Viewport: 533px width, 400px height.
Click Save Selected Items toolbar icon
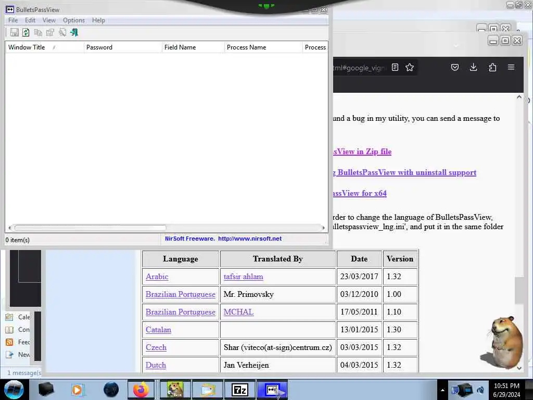pos(14,32)
